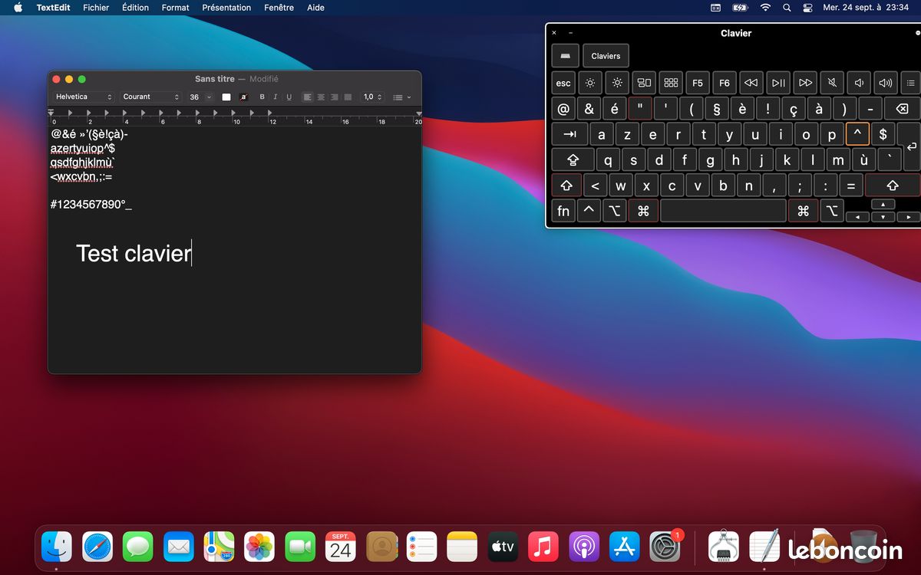Open the Helvetica font family dropdown
Image resolution: width=921 pixels, height=575 pixels.
tap(84, 97)
